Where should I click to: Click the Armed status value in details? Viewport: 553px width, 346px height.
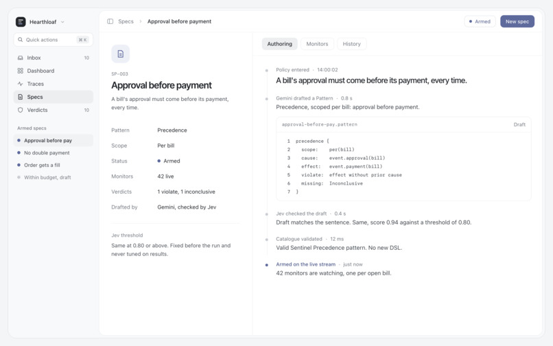[169, 161]
